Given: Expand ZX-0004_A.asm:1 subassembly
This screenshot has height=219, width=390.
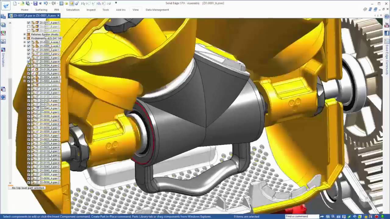Looking at the screenshot, I should pyautogui.click(x=25, y=77).
